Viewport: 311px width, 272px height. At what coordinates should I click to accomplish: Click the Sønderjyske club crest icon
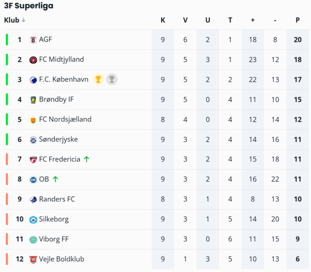(x=33, y=140)
